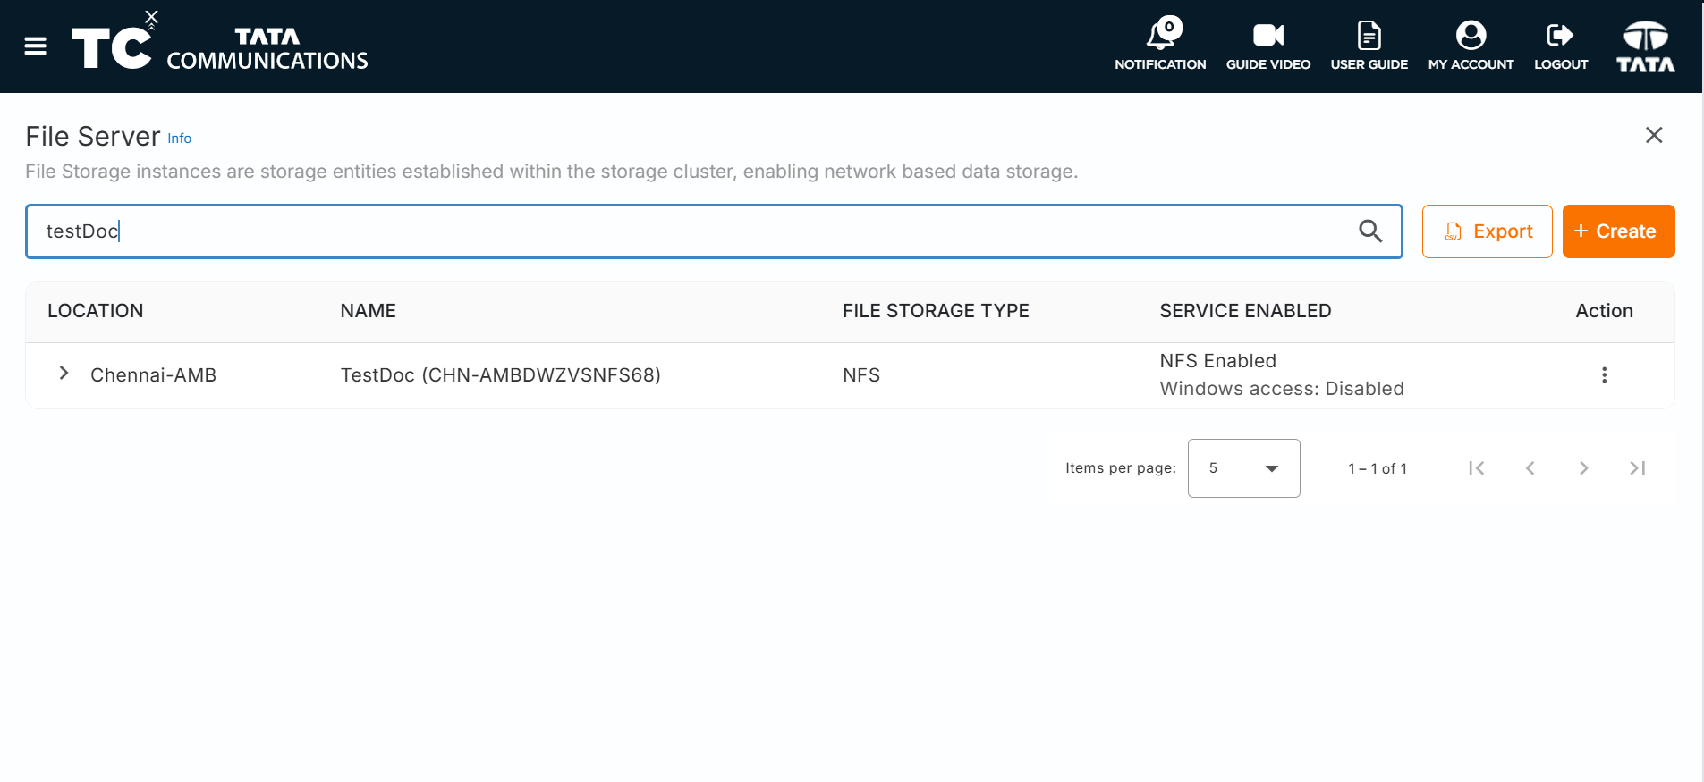Click the Export button
Screen dimensions: 1704x782
(1487, 231)
